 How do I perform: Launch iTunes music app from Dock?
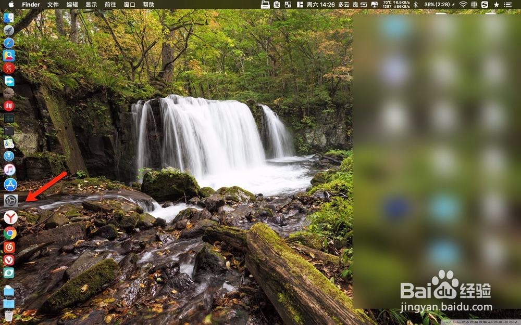tap(9, 170)
